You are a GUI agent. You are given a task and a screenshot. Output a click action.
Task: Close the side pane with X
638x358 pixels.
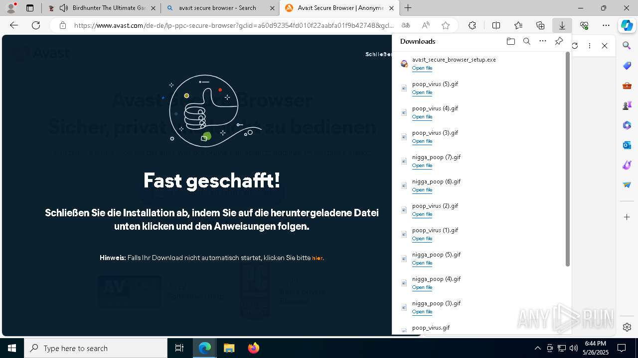pyautogui.click(x=605, y=46)
